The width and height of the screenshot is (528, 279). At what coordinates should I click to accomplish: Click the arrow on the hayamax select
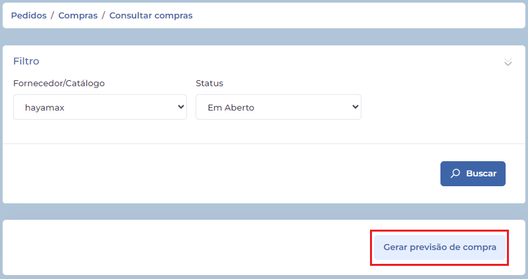click(181, 107)
